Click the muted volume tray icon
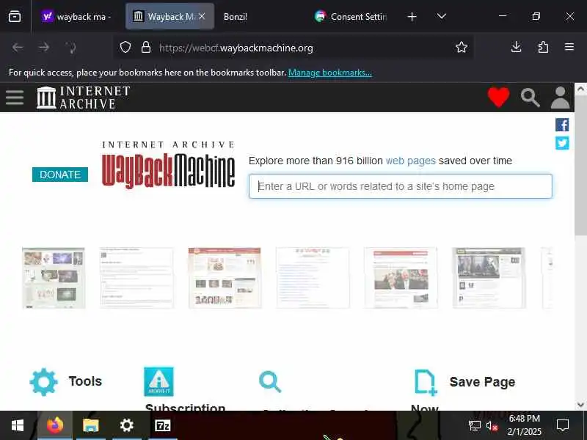 pyautogui.click(x=492, y=426)
